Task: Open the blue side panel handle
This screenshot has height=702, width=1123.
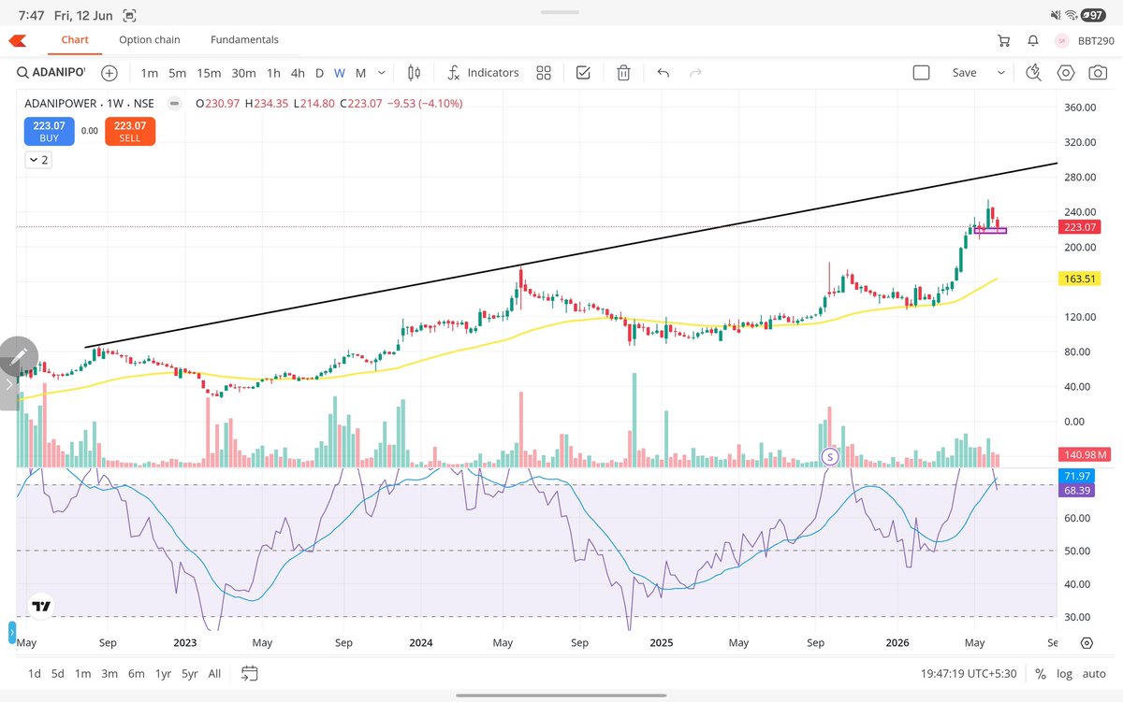Action: [x=13, y=633]
